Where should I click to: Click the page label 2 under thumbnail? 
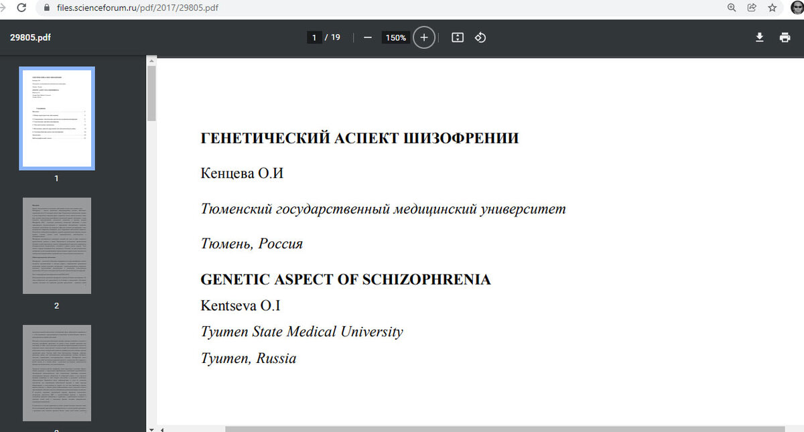tap(57, 306)
